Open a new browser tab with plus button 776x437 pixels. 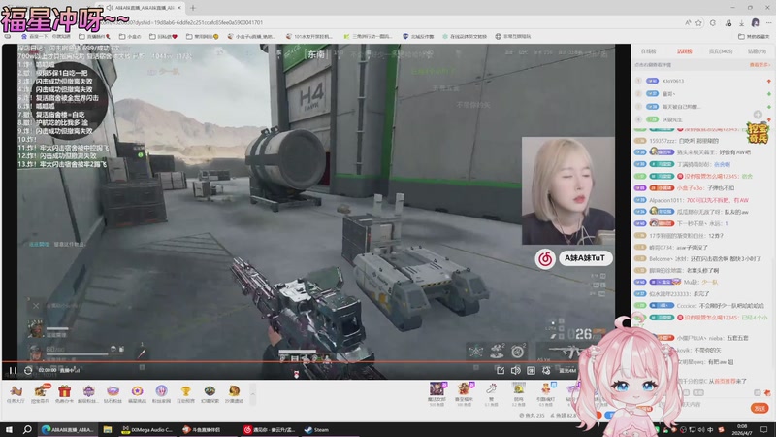coord(193,8)
